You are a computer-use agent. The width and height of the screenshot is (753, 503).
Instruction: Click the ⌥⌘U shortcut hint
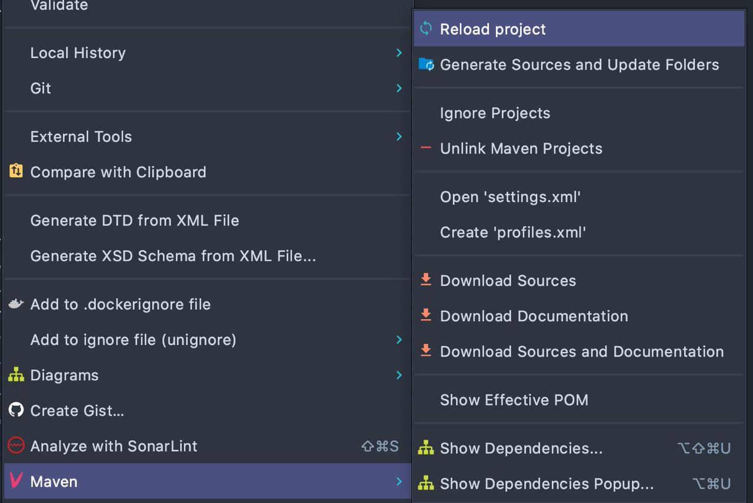[x=712, y=484]
